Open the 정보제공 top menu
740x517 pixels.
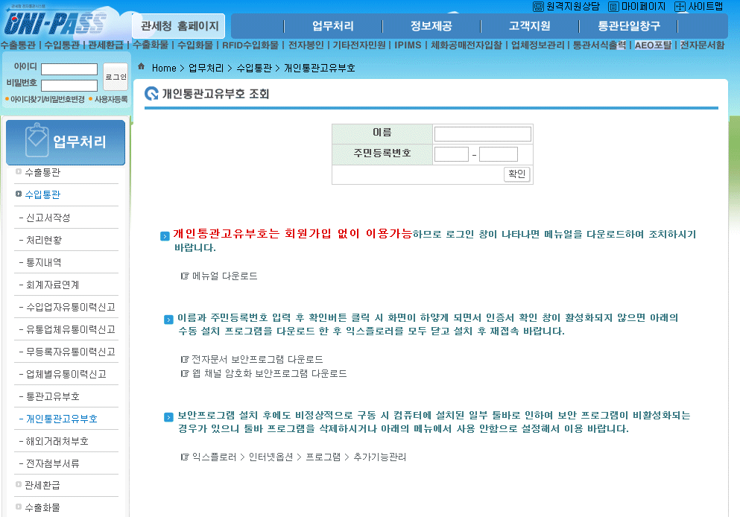(431, 26)
